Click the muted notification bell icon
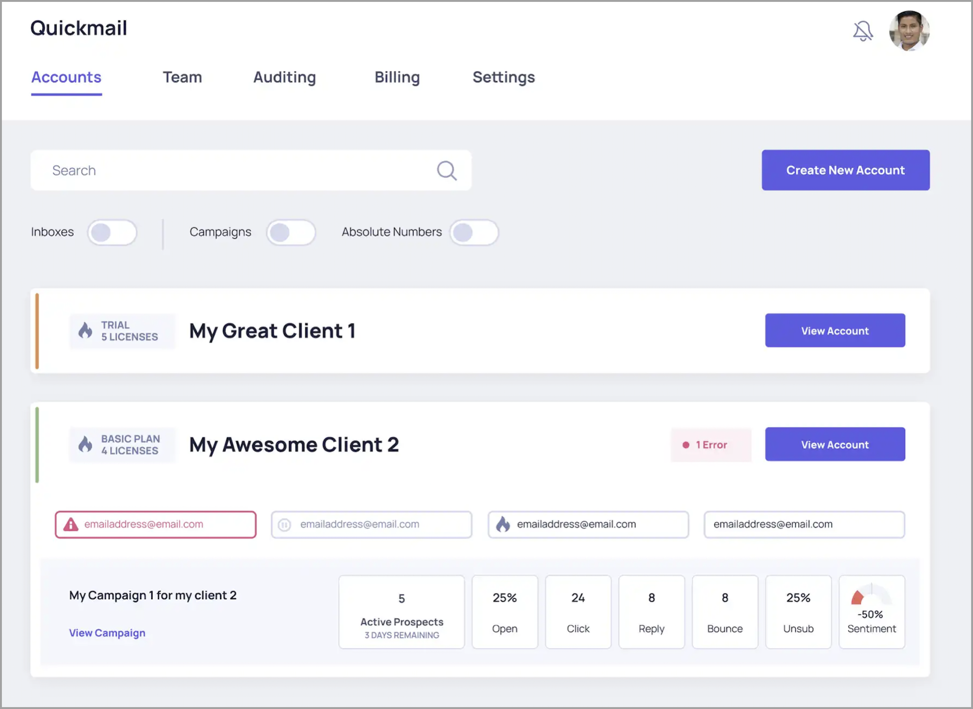The width and height of the screenshot is (973, 709). click(x=862, y=31)
